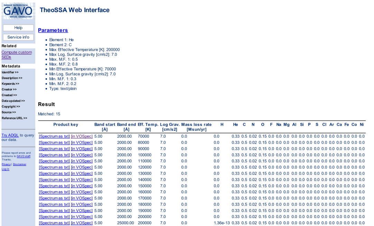374x226 pixels.
Task: Expand the Keywords metadata entry
Action: pyautogui.click(x=10, y=84)
